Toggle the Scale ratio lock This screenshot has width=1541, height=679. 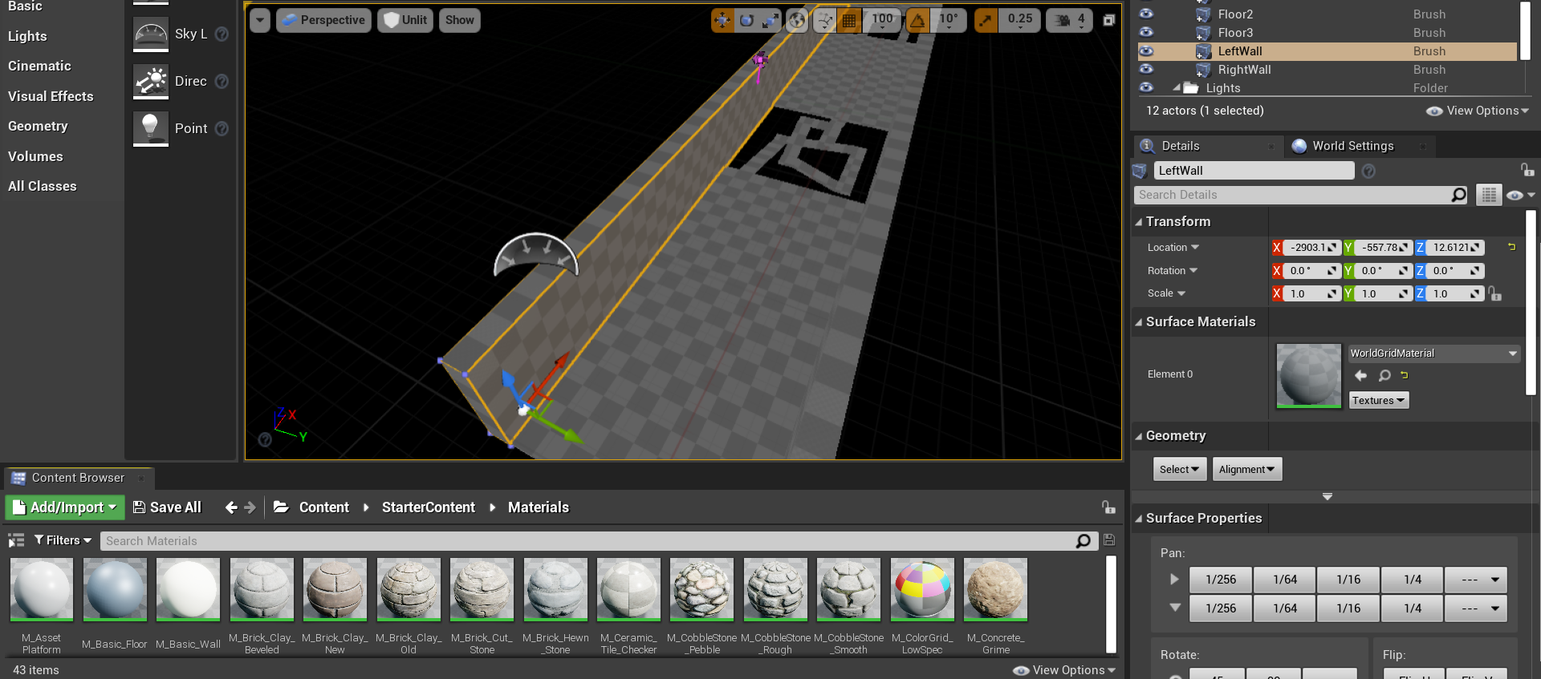pyautogui.click(x=1494, y=294)
